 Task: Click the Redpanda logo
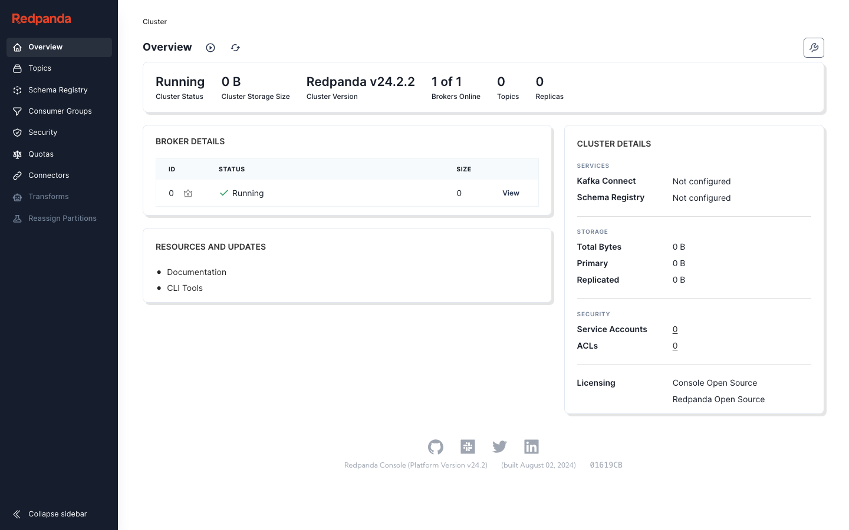pos(41,19)
